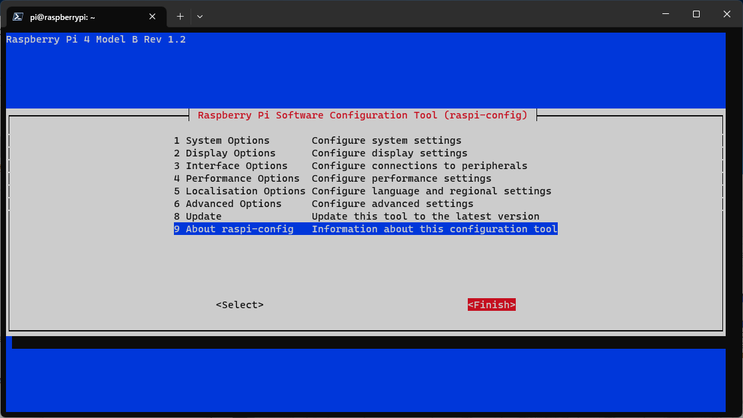Click 'Configure system settings' description
743x418 pixels.
pyautogui.click(x=386, y=140)
